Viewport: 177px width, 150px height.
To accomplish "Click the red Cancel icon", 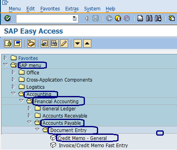I will click(x=127, y=18).
